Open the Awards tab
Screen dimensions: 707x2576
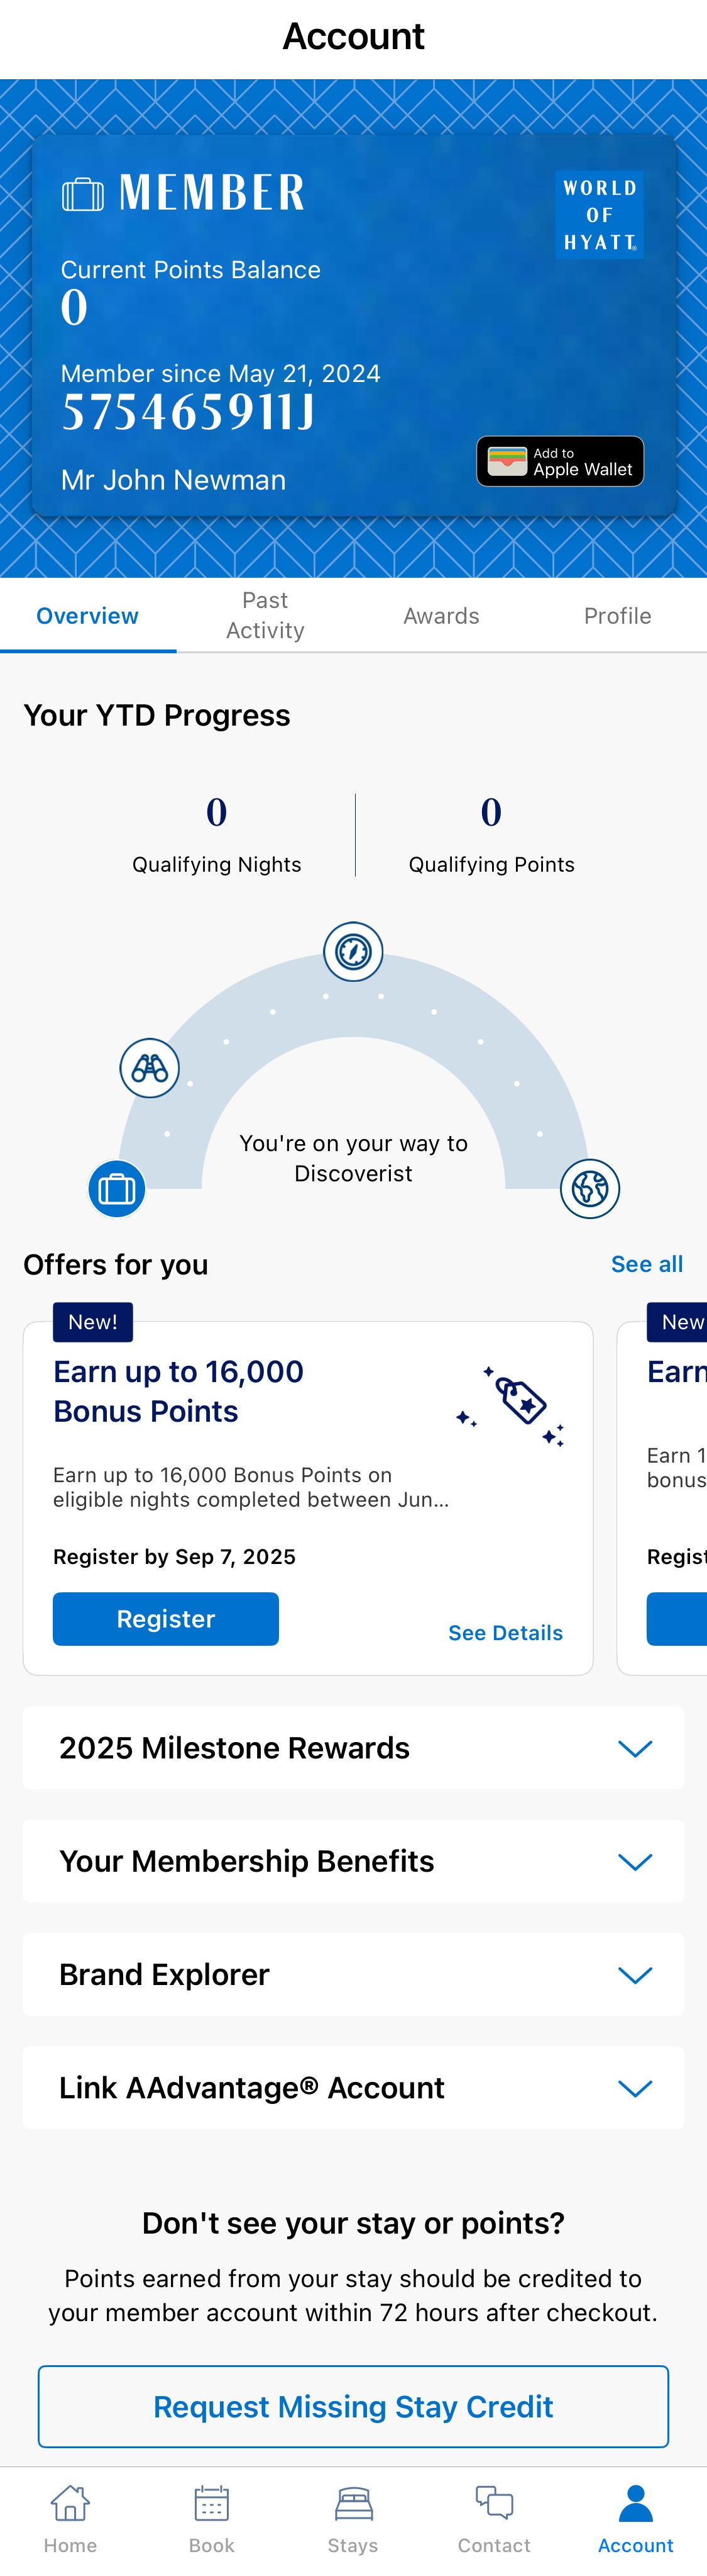pos(441,615)
